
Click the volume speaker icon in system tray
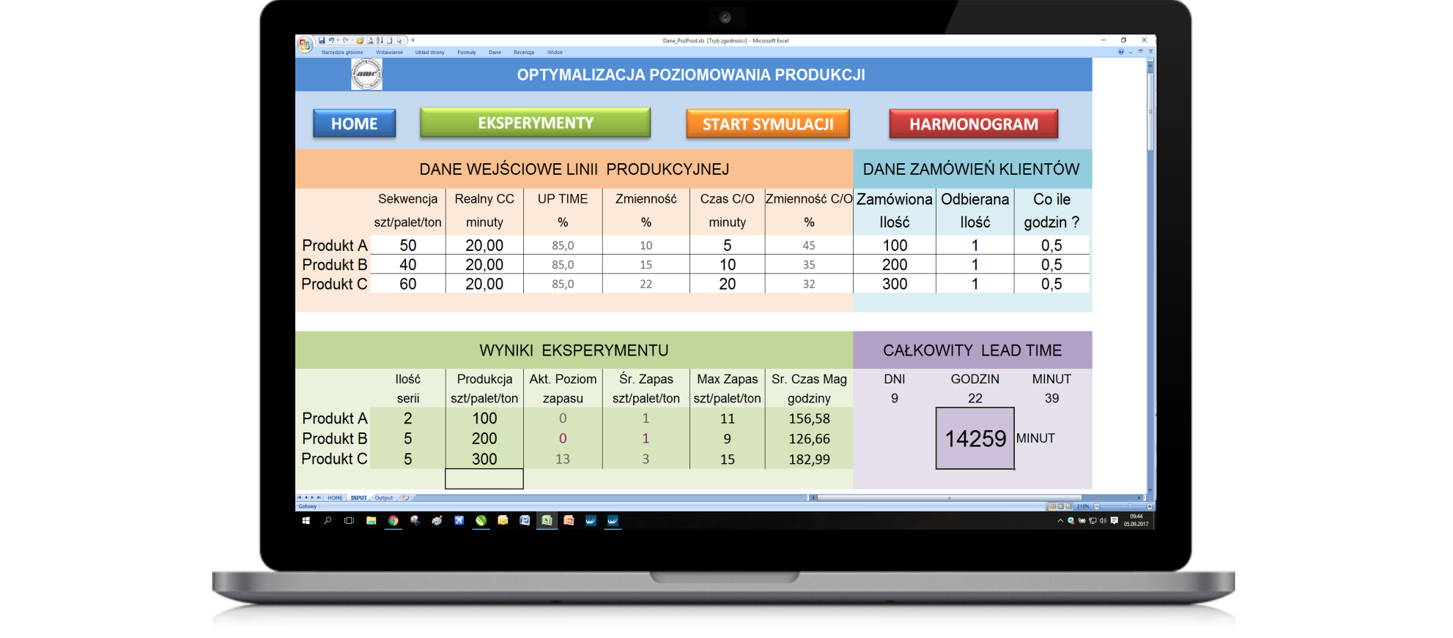(1103, 520)
